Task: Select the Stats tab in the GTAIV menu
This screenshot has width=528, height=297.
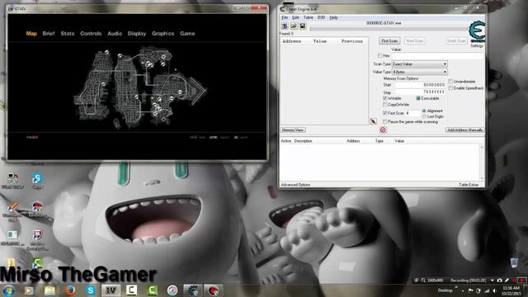Action: (68, 33)
